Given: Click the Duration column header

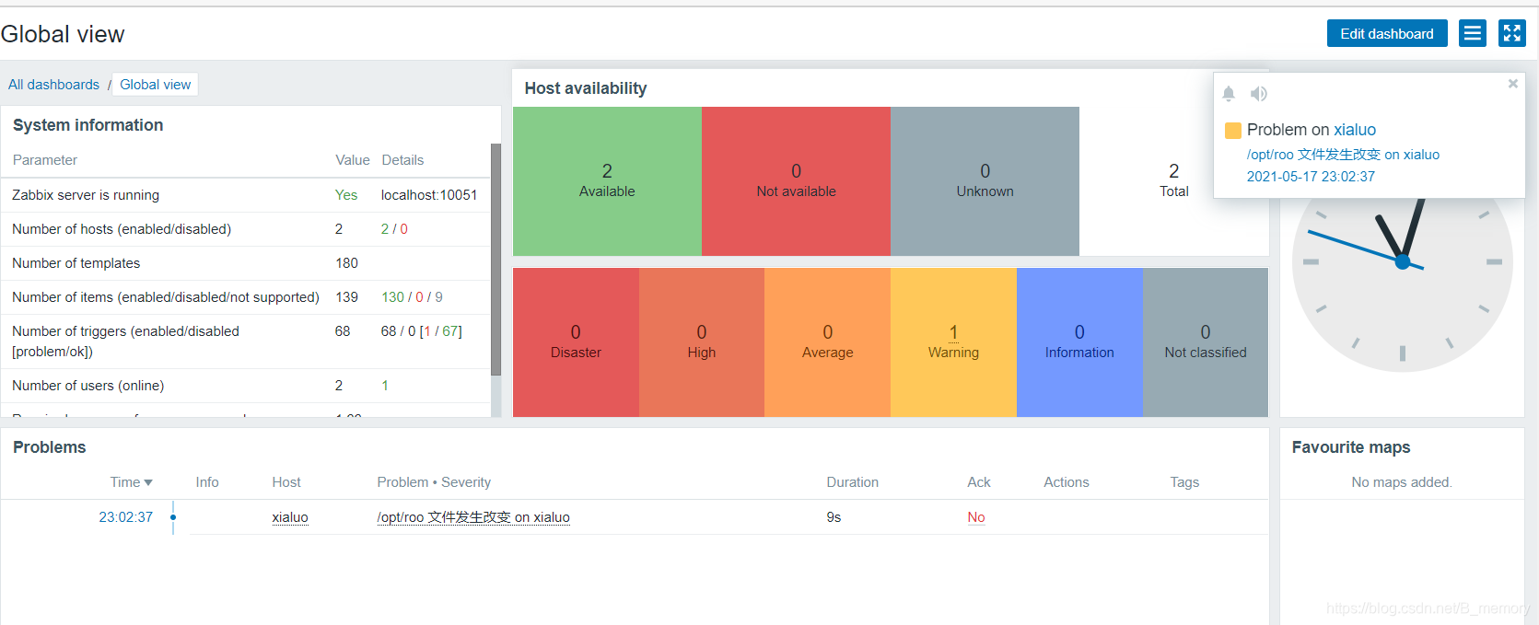Looking at the screenshot, I should 852,482.
